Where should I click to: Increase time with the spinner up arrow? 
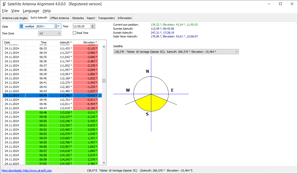click(93, 25)
